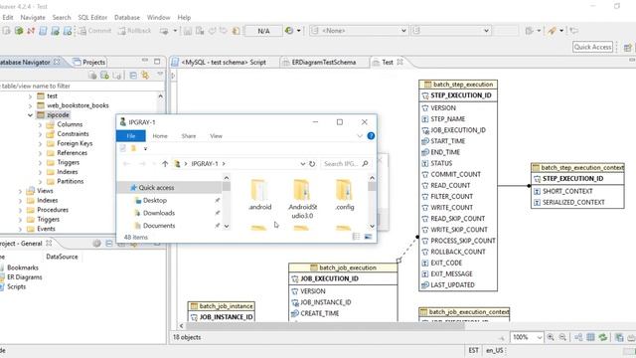
Task: Select the .android folder
Action: (259, 195)
